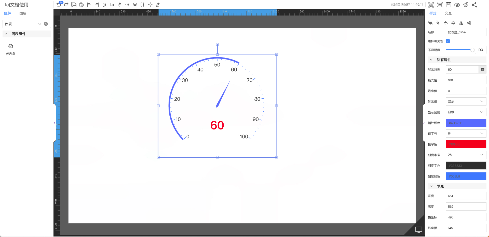
Task: Switch to the 样式 tab
Action: [433, 13]
